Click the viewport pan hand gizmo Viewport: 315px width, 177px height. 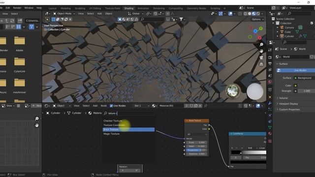click(261, 51)
